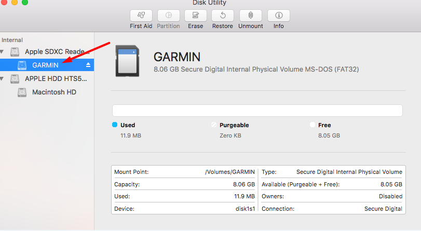
Task: Click the Partition label
Action: coord(168,26)
